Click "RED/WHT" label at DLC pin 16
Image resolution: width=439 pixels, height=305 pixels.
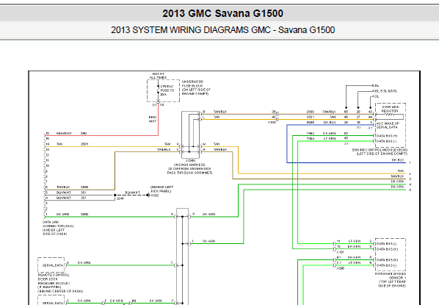pos(64,134)
